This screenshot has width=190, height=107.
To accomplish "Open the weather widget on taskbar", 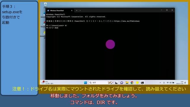I will pos(47,83).
